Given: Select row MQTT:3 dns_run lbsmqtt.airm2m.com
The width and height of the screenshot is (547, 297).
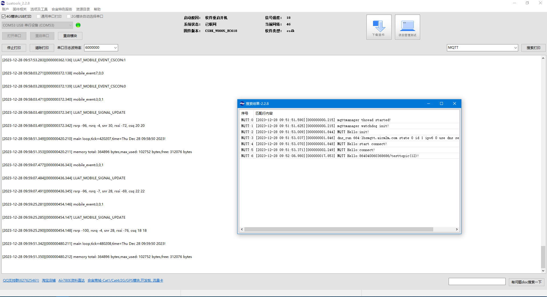Looking at the screenshot, I should [349, 138].
